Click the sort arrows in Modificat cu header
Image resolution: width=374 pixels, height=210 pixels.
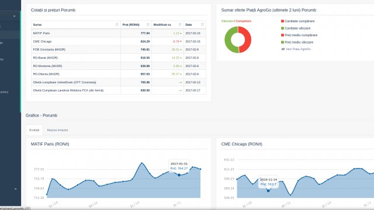tap(180, 24)
